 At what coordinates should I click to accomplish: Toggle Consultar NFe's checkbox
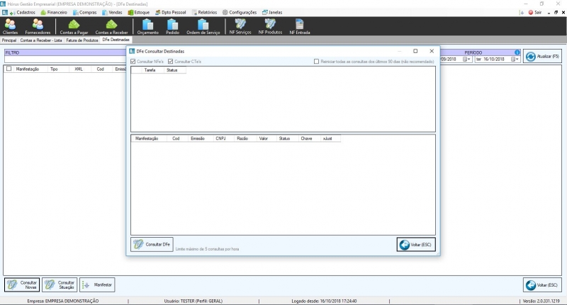[x=133, y=62]
